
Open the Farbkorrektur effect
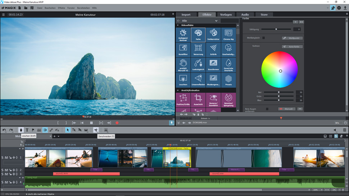click(x=213, y=35)
